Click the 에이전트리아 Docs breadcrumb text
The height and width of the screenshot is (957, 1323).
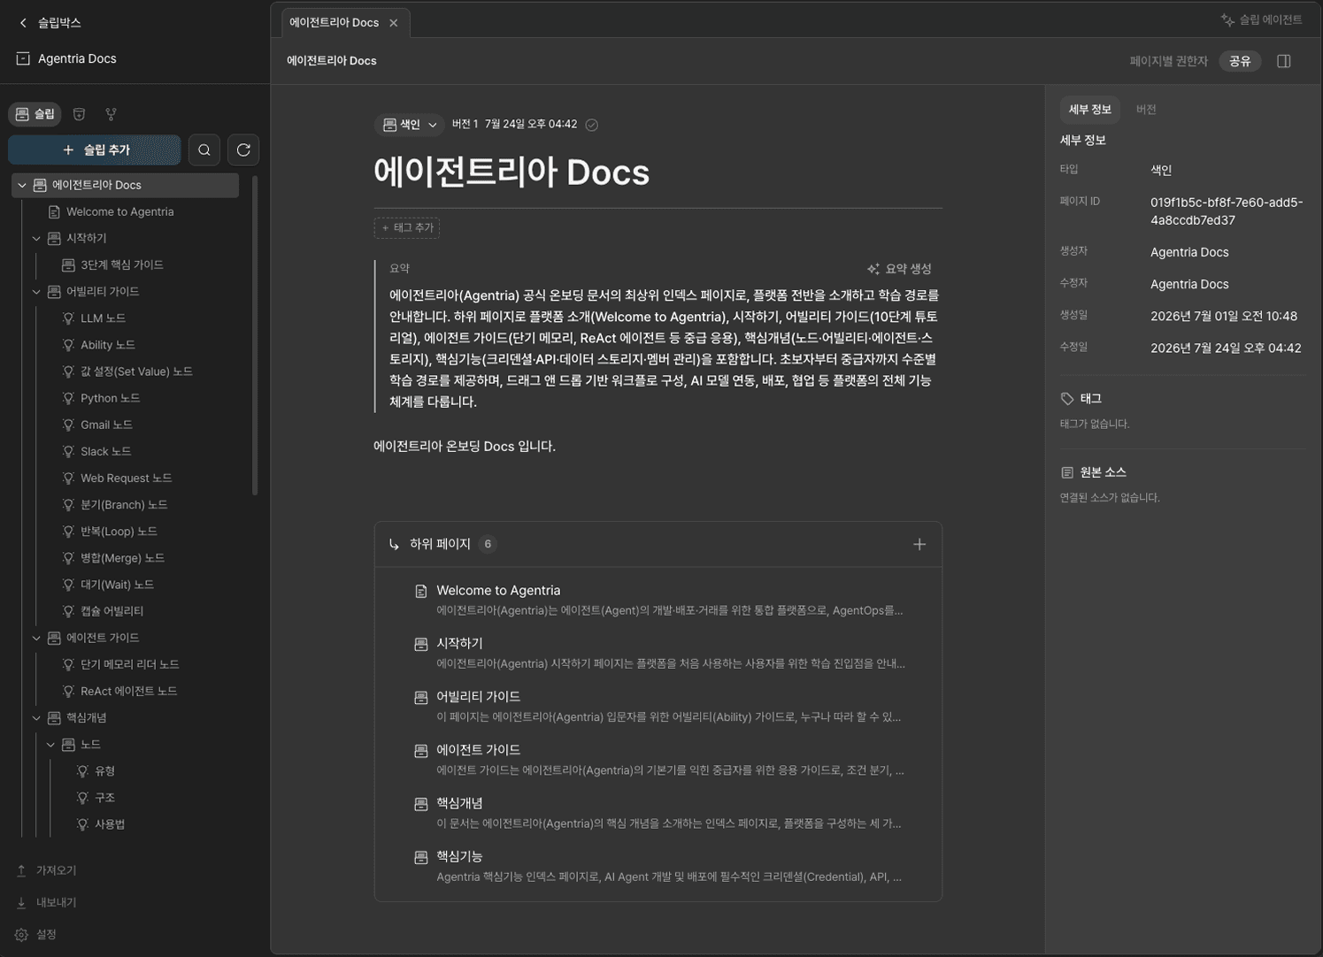click(332, 61)
